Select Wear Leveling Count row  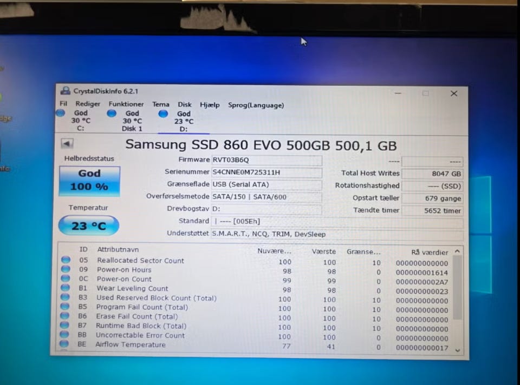[x=255, y=289]
